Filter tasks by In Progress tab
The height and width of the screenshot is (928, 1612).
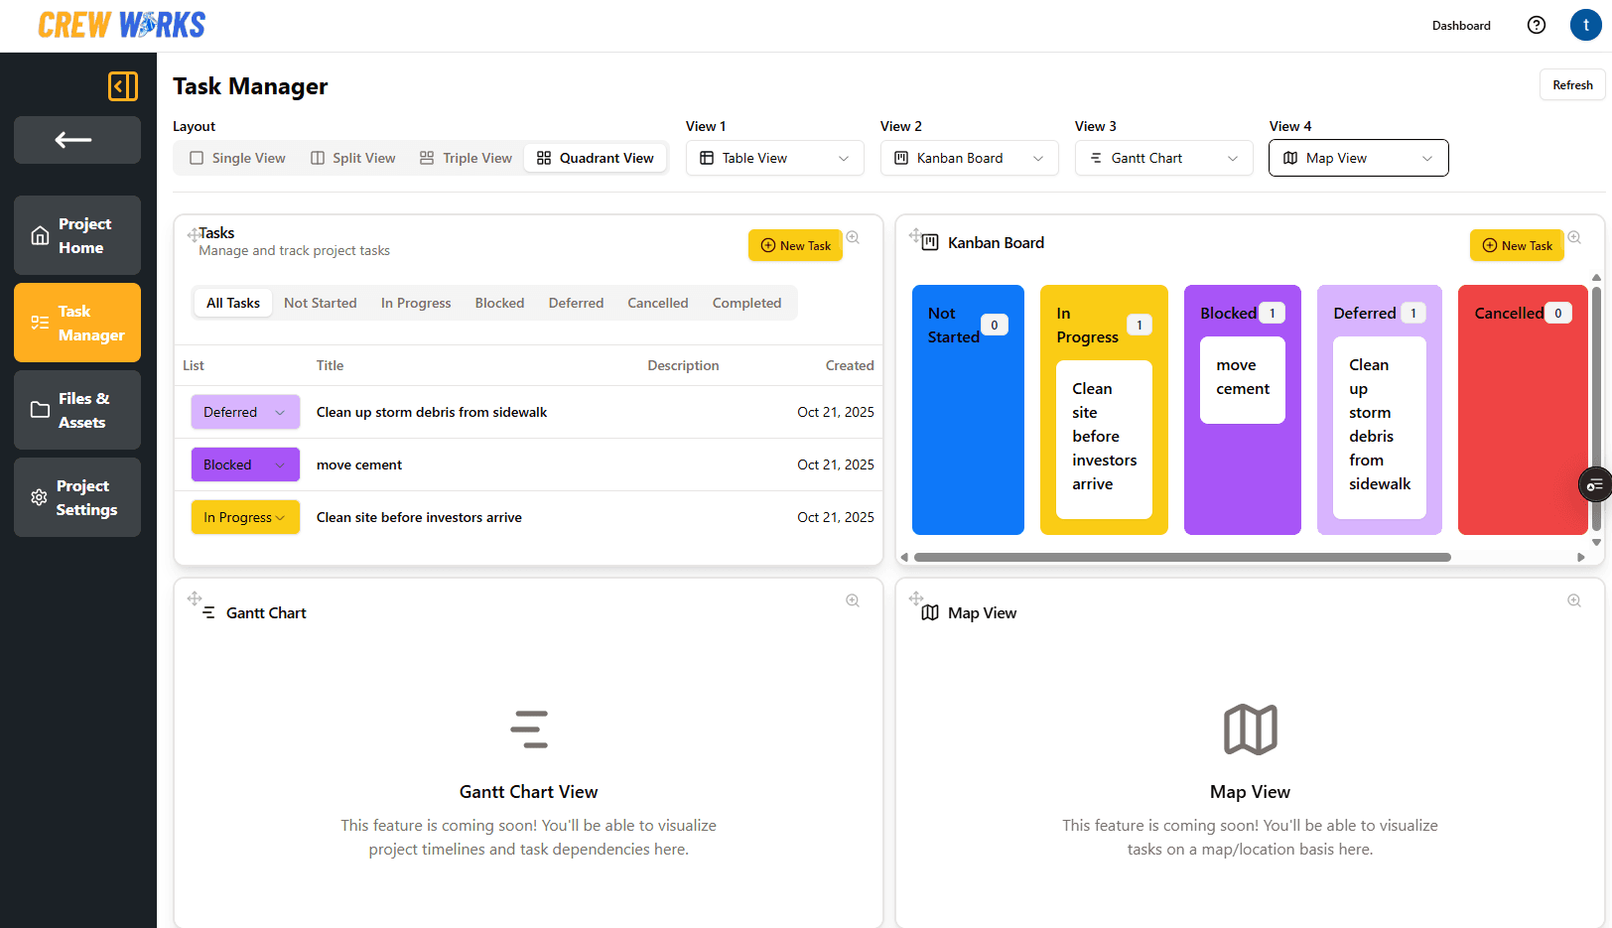[x=416, y=303]
